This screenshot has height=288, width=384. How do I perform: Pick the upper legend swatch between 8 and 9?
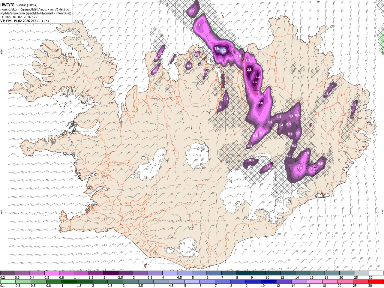pyautogui.click(x=244, y=273)
